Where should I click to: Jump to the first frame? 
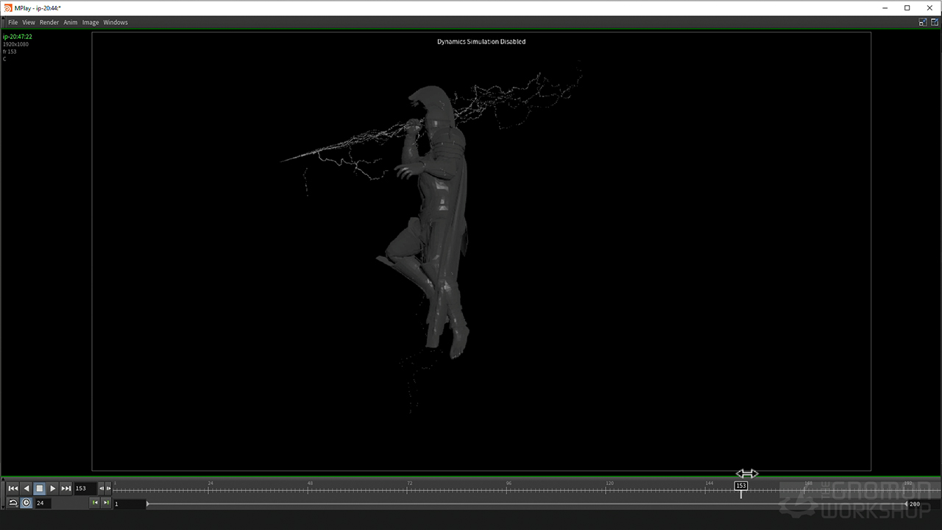13,488
